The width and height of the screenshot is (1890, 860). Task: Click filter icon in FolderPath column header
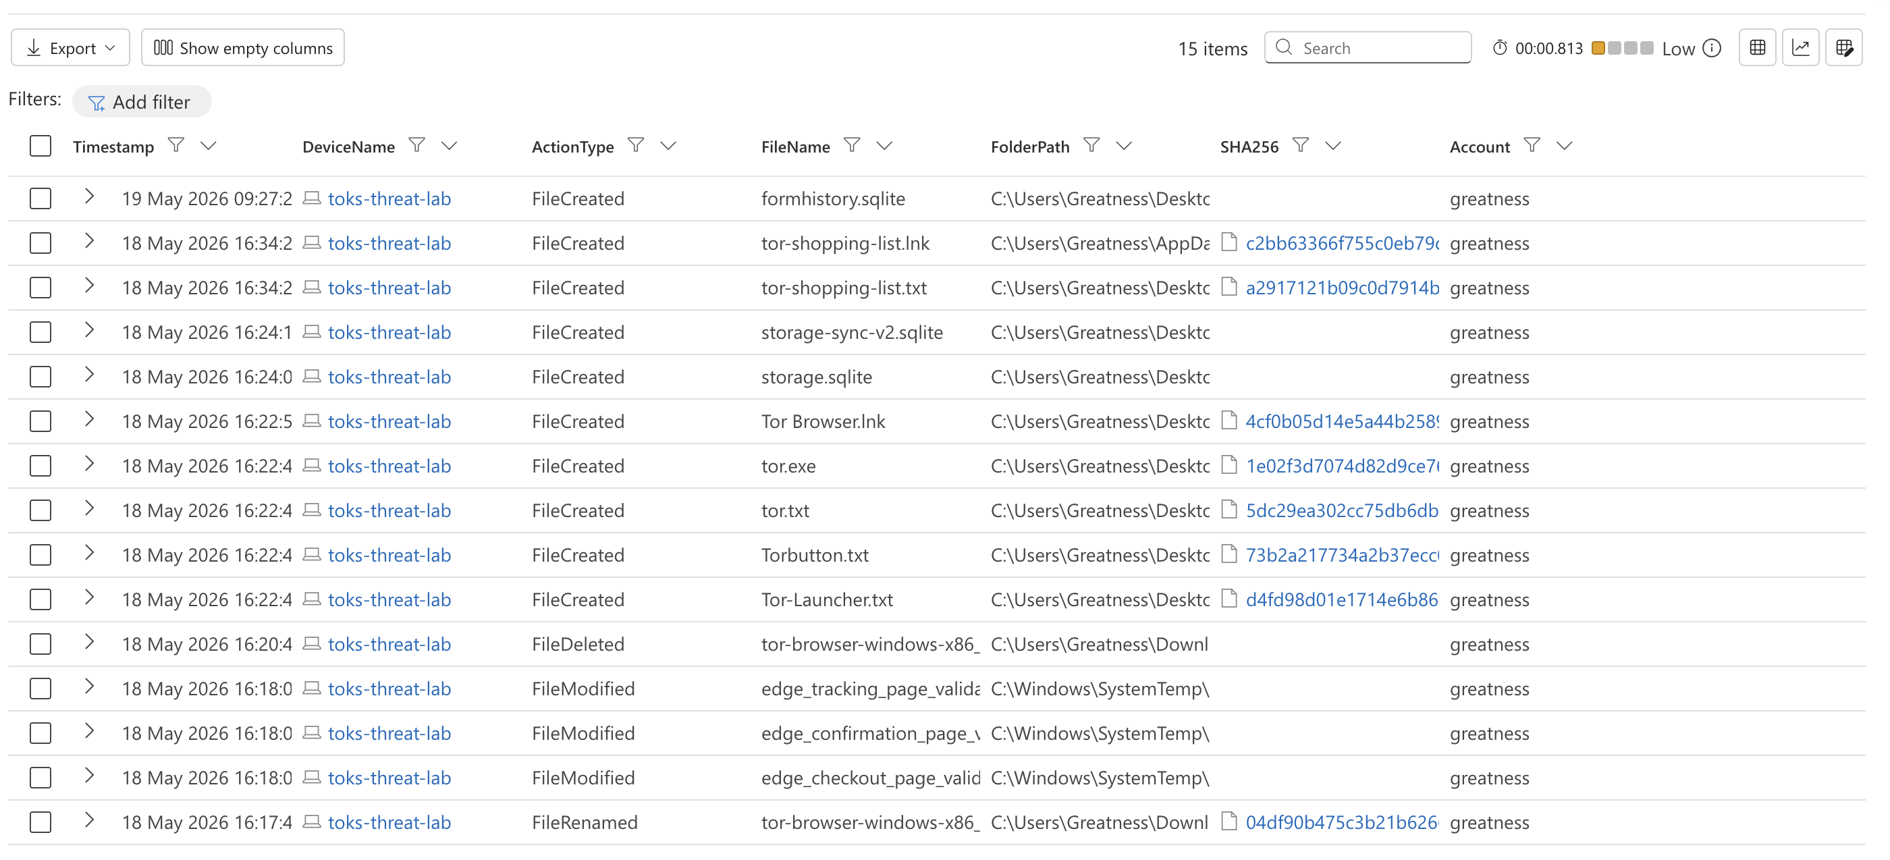click(x=1091, y=145)
